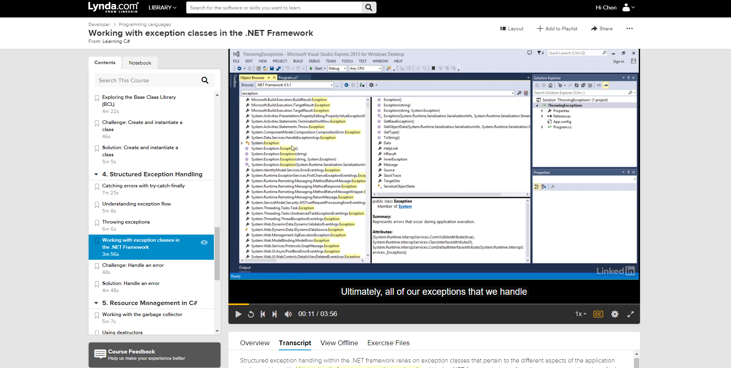Go to Lynda.com home logo
Image resolution: width=731 pixels, height=368 pixels.
pyautogui.click(x=113, y=7)
